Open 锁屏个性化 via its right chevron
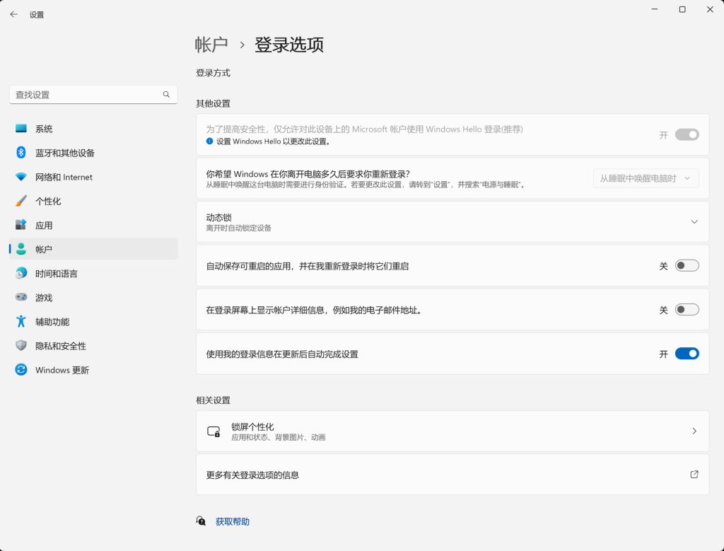The height and width of the screenshot is (551, 724). tap(694, 431)
